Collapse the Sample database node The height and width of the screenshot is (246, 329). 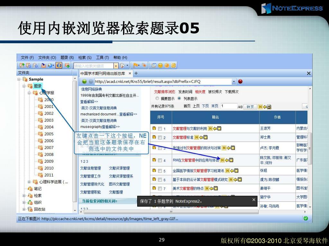[19, 79]
